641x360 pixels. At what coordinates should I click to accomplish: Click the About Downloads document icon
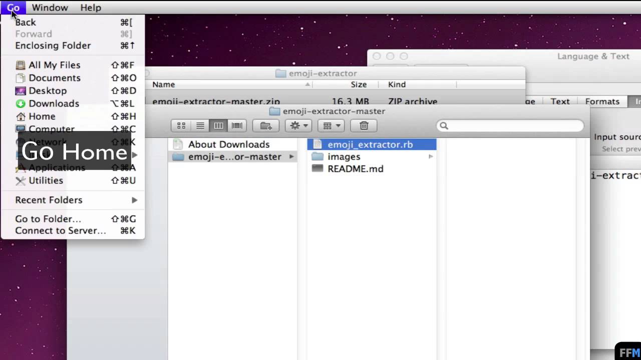tap(178, 144)
